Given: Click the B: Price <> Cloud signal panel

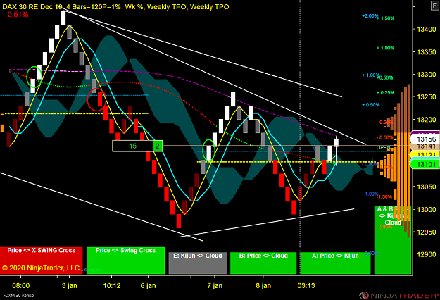Looking at the screenshot, I should [263, 263].
